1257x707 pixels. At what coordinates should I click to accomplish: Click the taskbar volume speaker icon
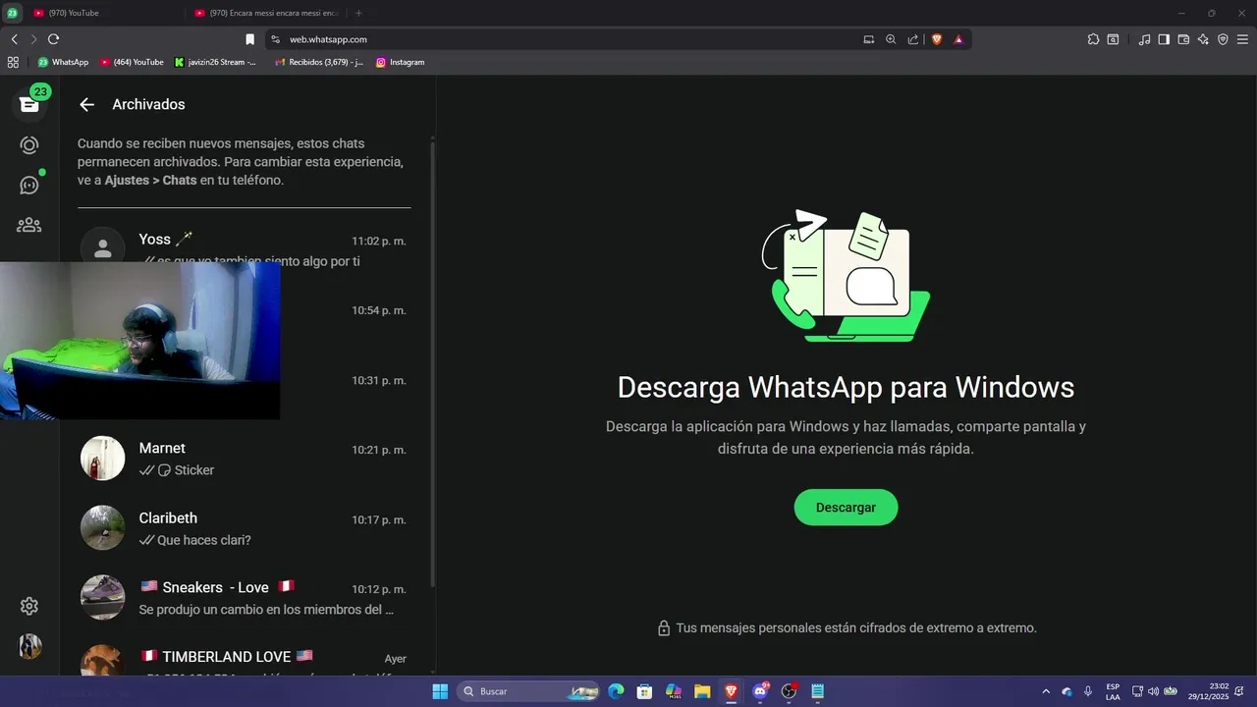[x=1153, y=691]
